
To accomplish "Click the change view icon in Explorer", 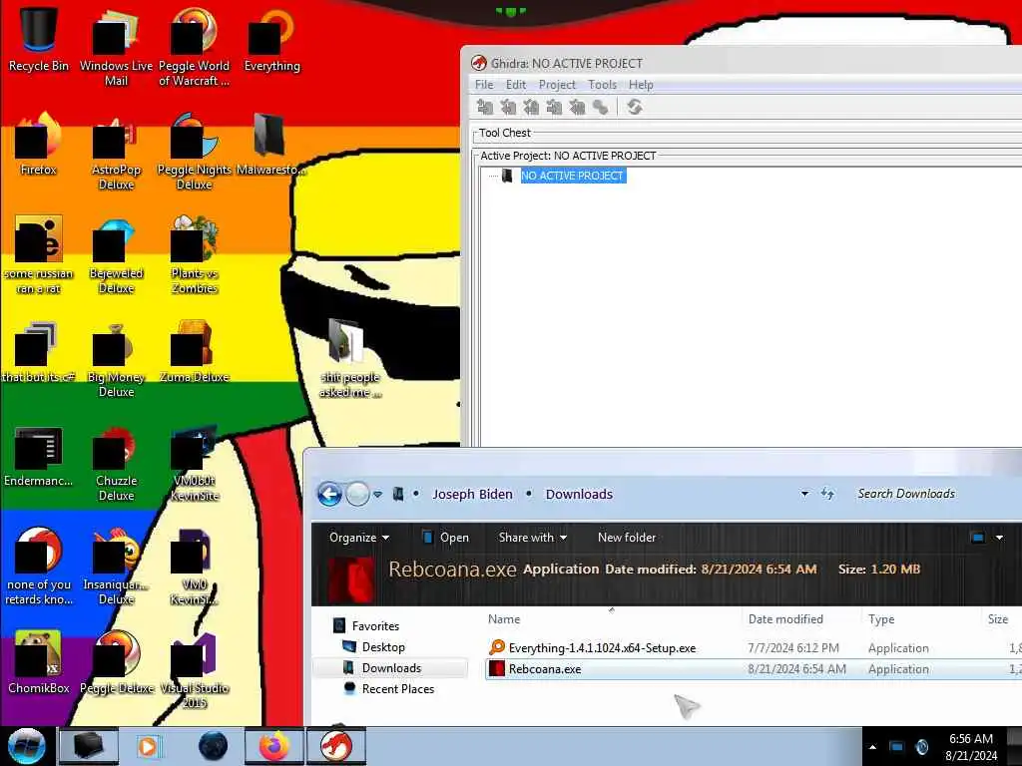I will click(977, 538).
